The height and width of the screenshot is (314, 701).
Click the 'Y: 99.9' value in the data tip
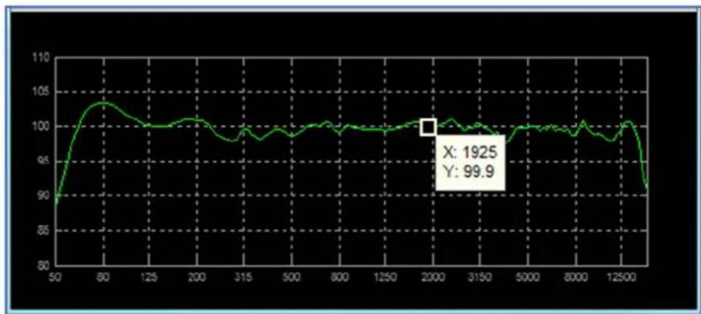(468, 172)
